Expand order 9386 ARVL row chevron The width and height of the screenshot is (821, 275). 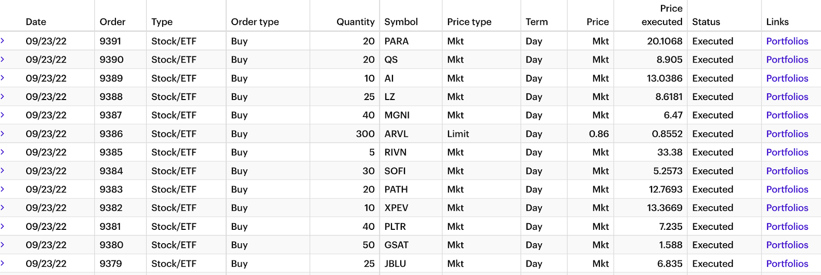coord(3,133)
